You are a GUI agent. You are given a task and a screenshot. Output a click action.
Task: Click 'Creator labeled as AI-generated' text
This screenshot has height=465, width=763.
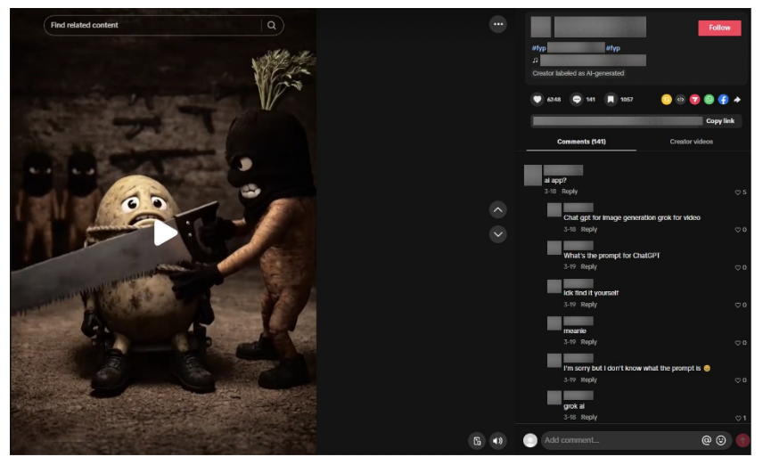click(x=578, y=73)
